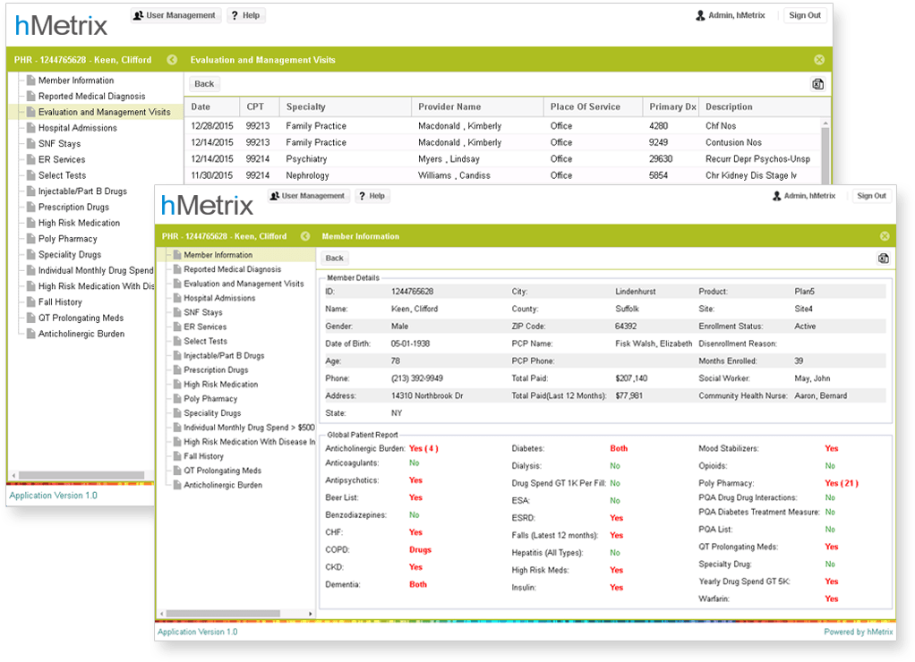
Task: Select Member Information in back window sidebar
Action: [x=76, y=81]
